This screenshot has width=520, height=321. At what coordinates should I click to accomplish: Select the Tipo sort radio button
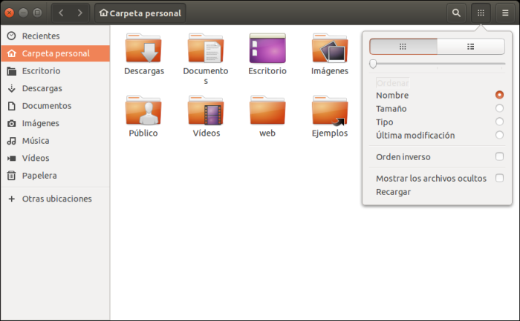(499, 122)
